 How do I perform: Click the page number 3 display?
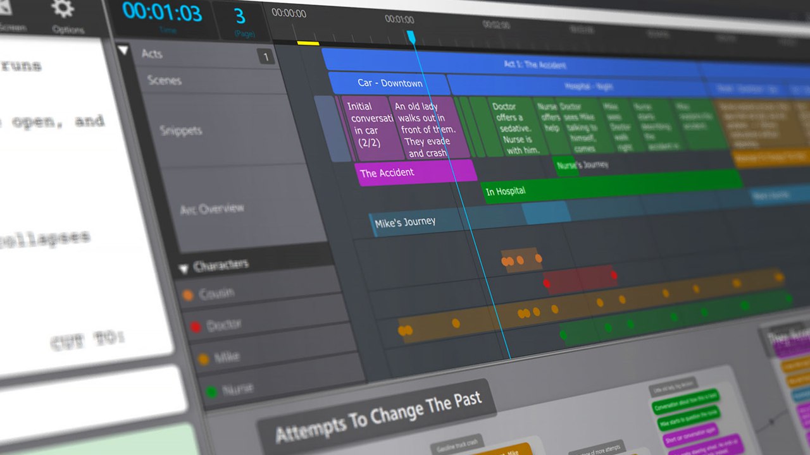[x=240, y=15]
